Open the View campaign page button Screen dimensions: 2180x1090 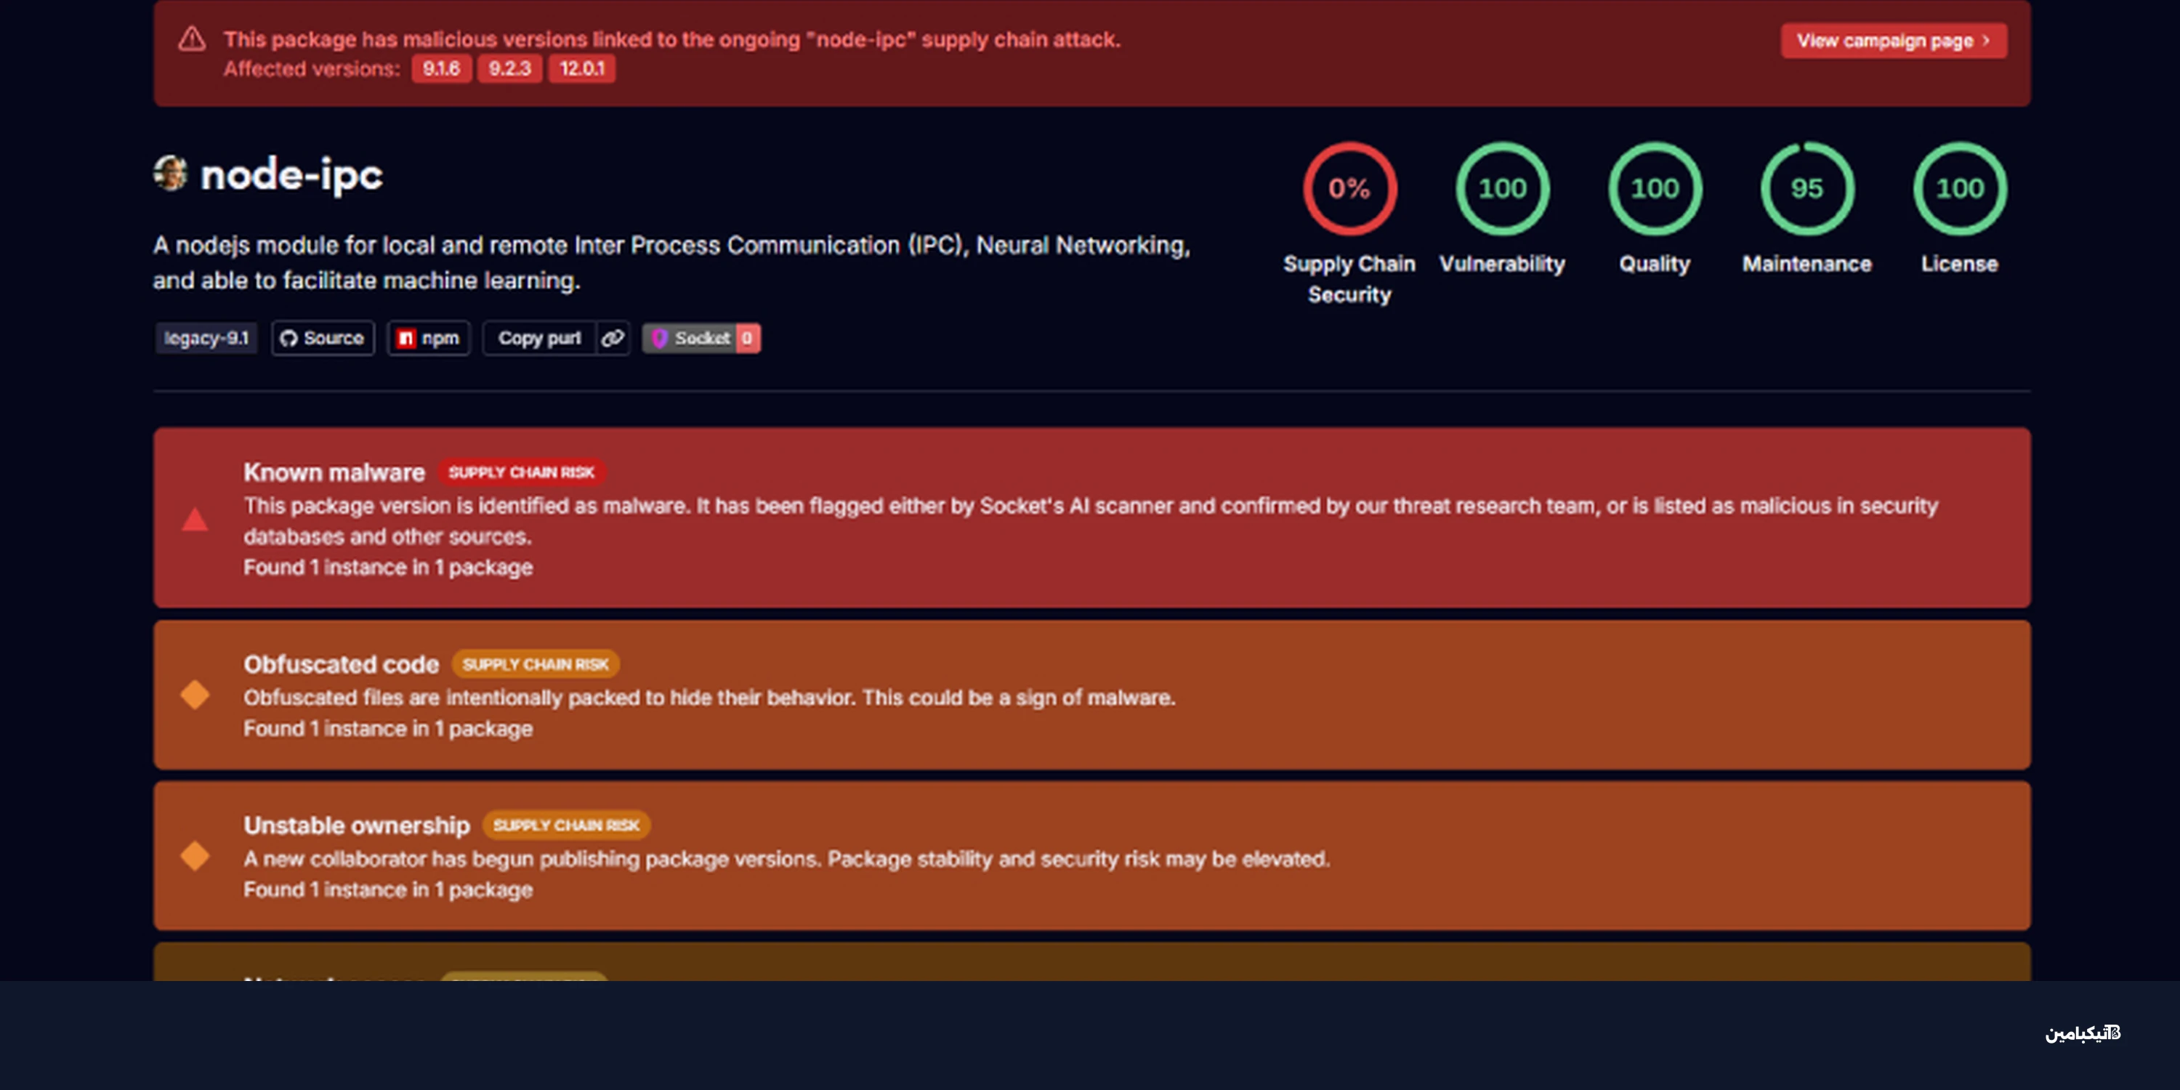coord(1893,41)
